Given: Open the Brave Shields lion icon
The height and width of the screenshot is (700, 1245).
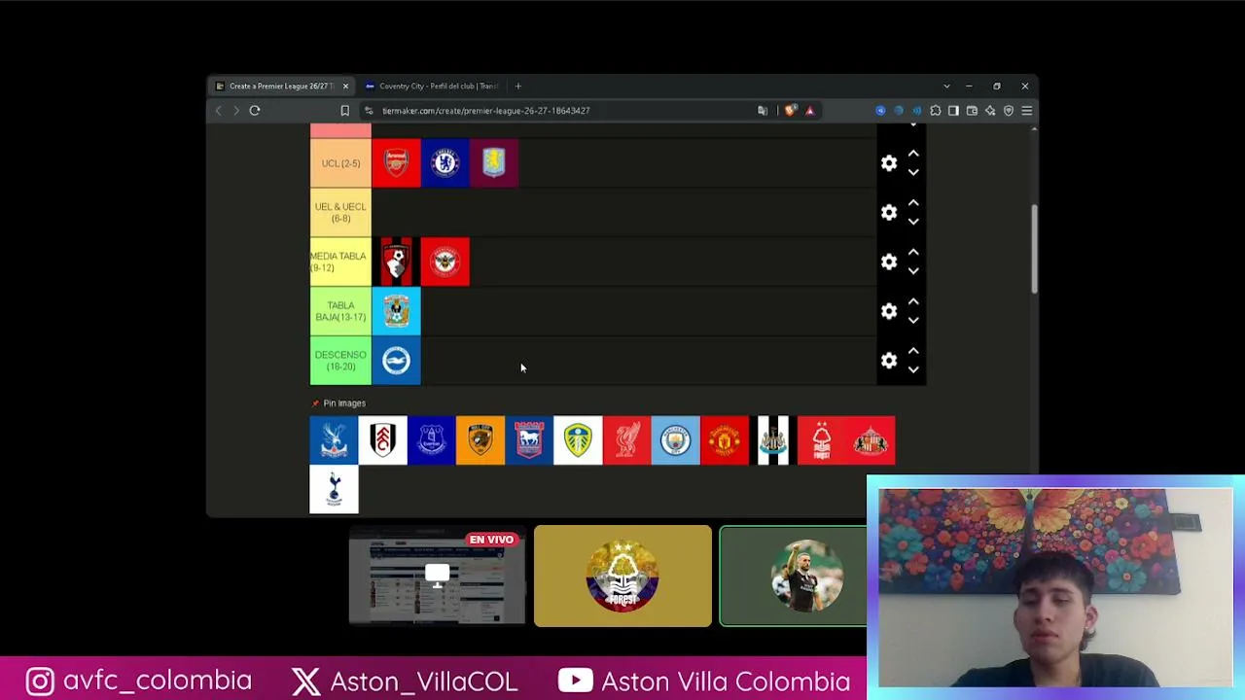Looking at the screenshot, I should (x=790, y=111).
